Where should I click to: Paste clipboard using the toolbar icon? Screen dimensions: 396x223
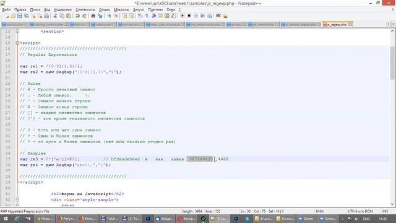pyautogui.click(x=69, y=16)
